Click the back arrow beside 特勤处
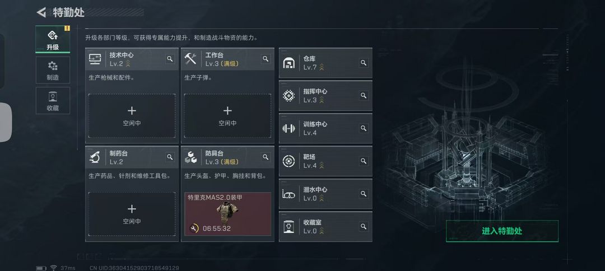This screenshot has height=271, width=605. coord(41,12)
